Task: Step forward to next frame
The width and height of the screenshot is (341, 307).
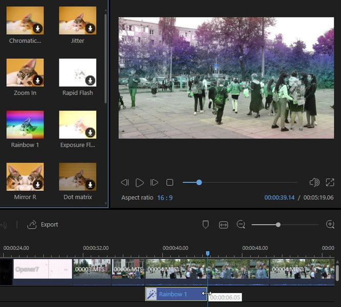Action: 154,183
